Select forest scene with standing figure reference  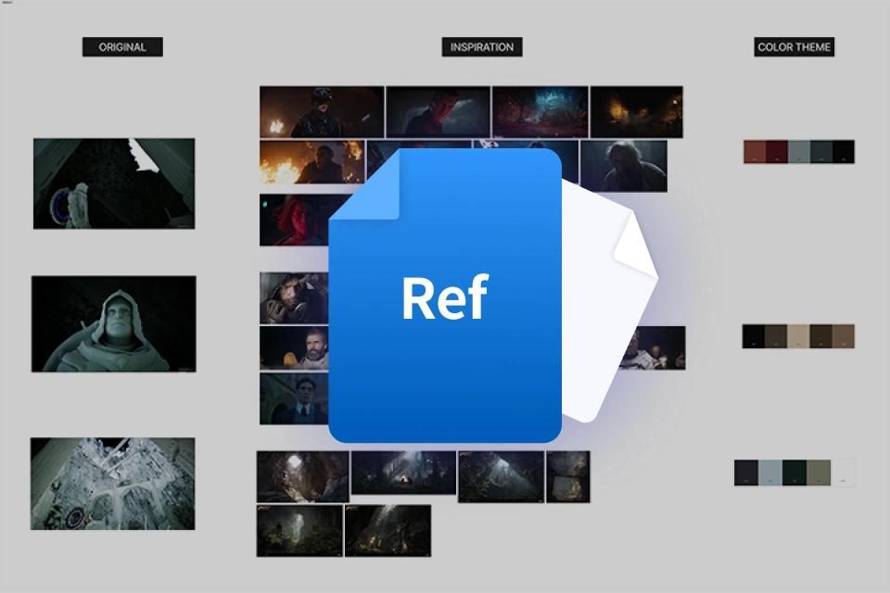click(299, 531)
